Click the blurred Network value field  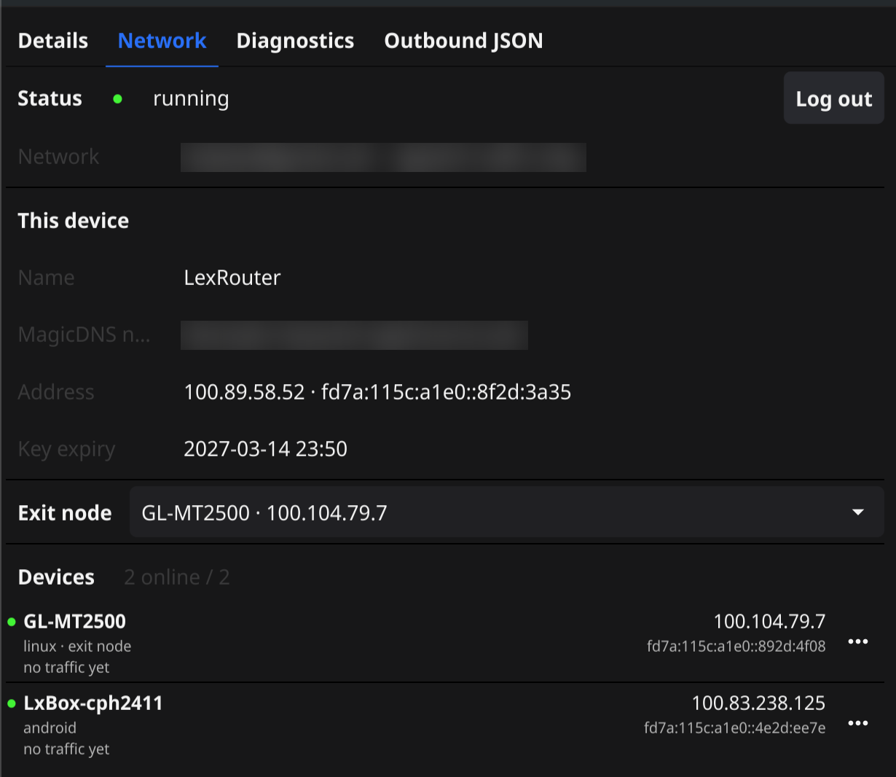[383, 157]
